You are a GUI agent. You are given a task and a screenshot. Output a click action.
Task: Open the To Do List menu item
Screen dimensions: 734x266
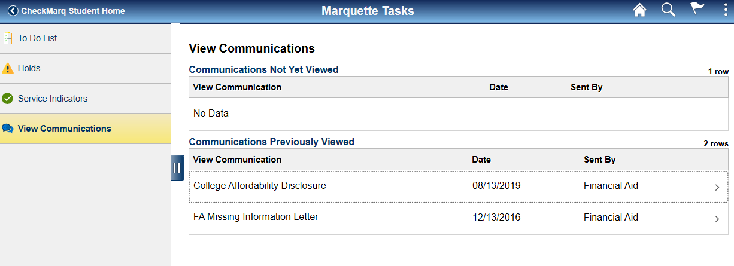38,38
